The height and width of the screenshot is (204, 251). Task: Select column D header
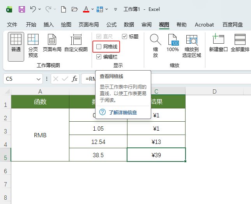pos(214,92)
